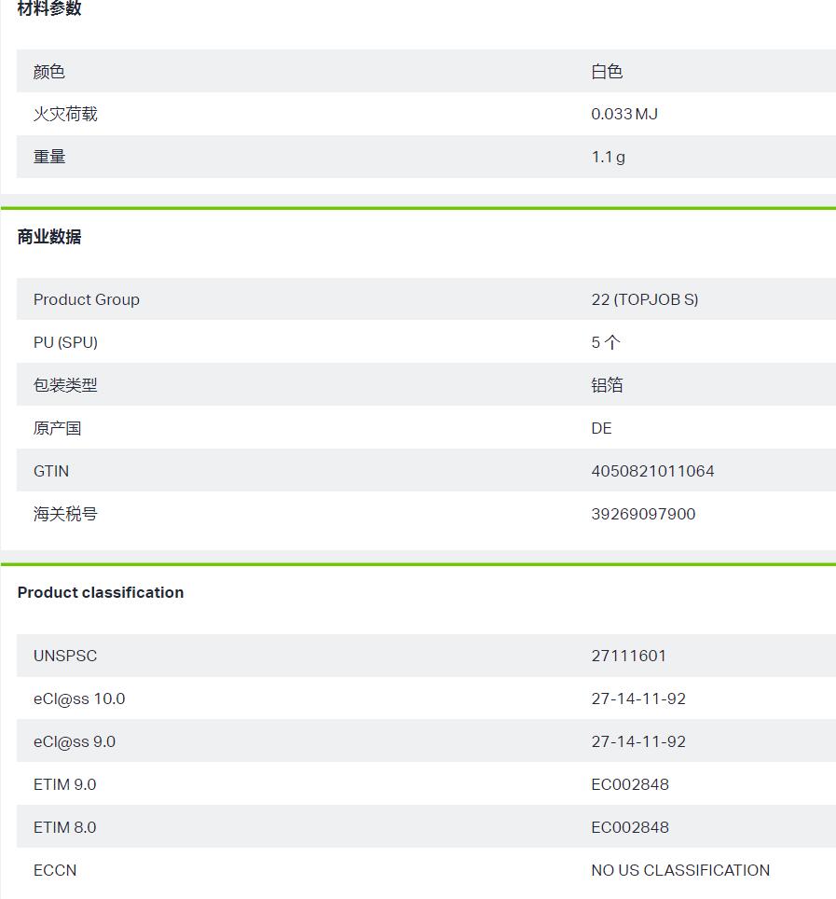This screenshot has width=836, height=899.
Task: Click the Product classification heading
Action: point(101,592)
